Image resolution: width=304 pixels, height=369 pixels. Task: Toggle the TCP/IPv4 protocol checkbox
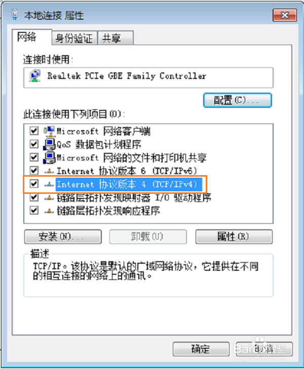coord(34,184)
